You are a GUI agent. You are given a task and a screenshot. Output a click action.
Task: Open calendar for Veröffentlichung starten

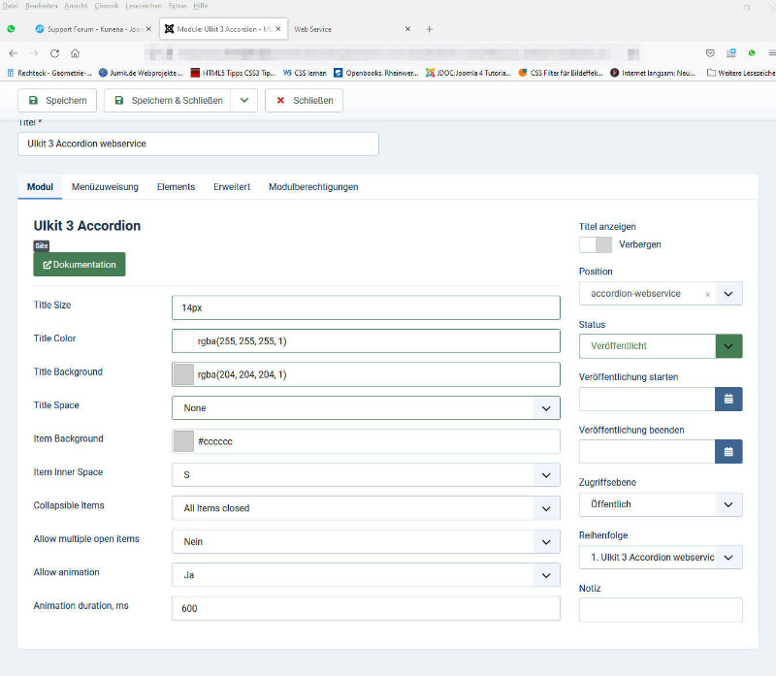click(x=728, y=399)
